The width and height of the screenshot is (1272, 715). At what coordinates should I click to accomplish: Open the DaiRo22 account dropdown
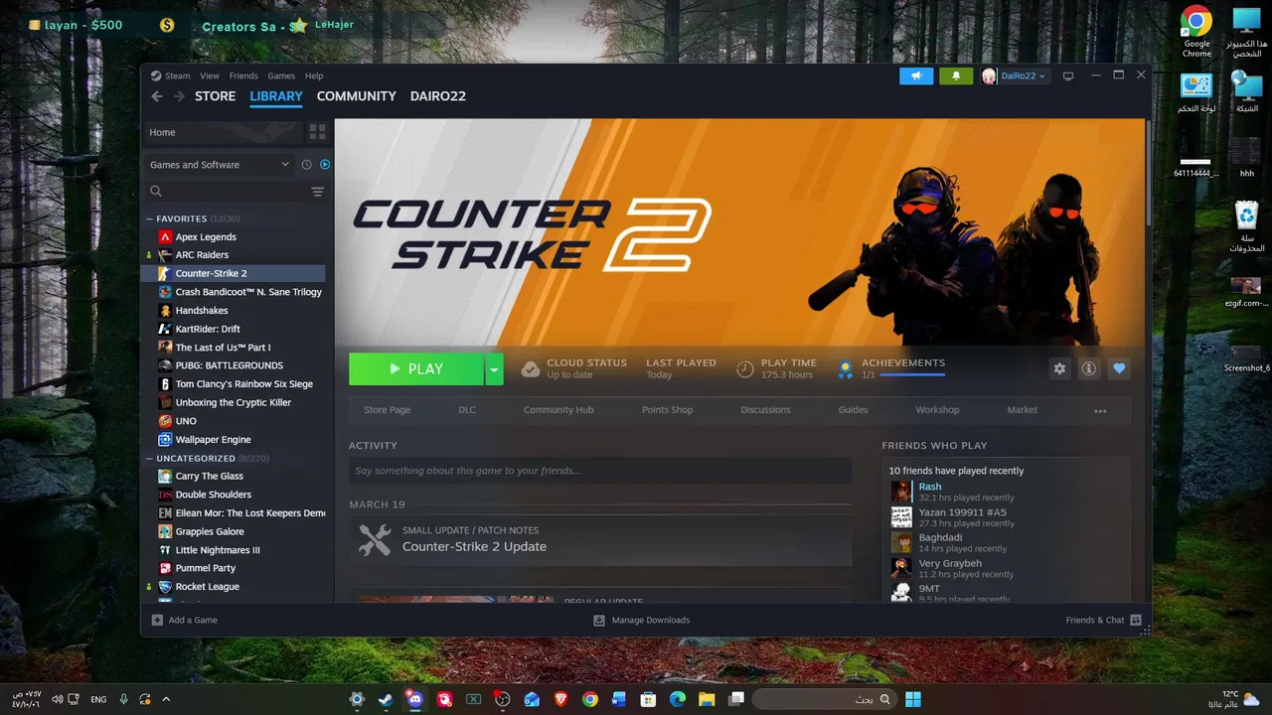[x=1015, y=75]
